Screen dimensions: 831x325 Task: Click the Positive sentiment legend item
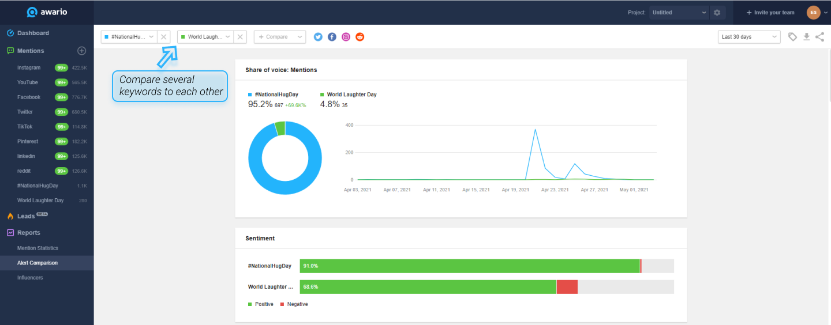(x=261, y=304)
